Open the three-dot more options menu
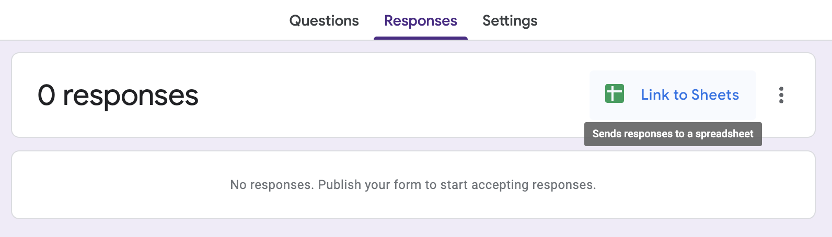 coord(781,95)
